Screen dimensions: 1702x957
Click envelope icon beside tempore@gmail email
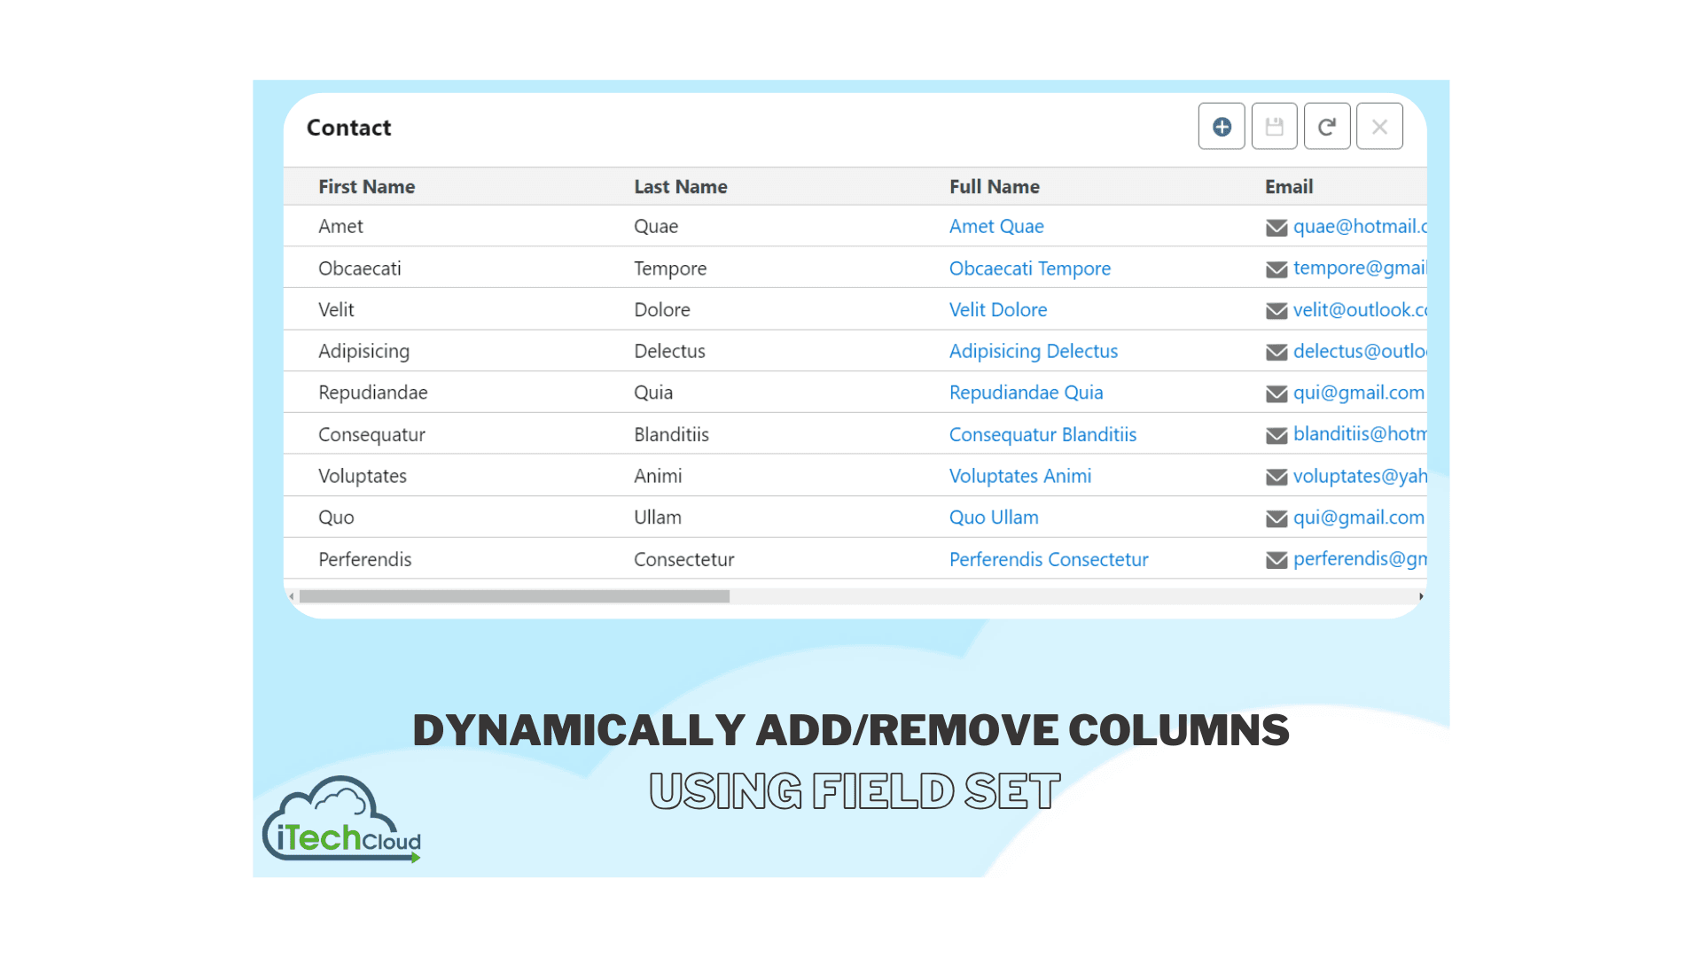tap(1276, 269)
